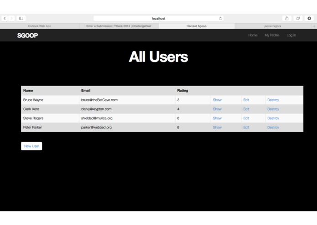Click email bruce@theBatCave.com

click(99, 100)
